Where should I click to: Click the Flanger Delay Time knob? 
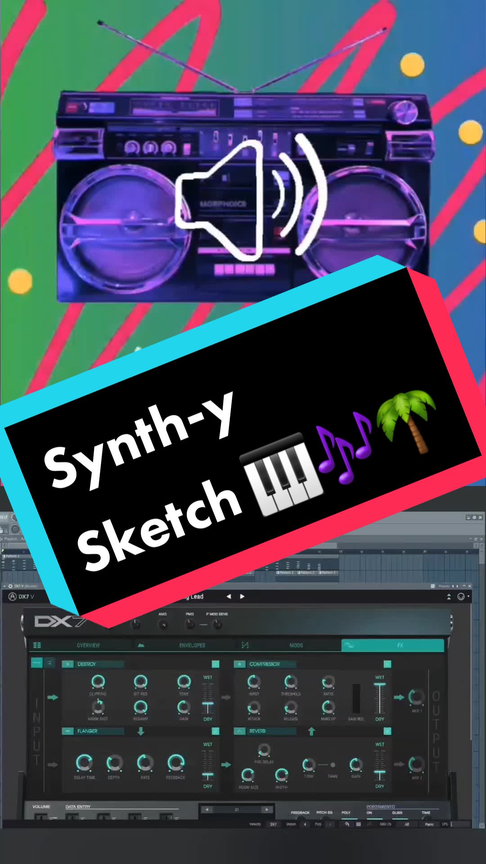(84, 763)
